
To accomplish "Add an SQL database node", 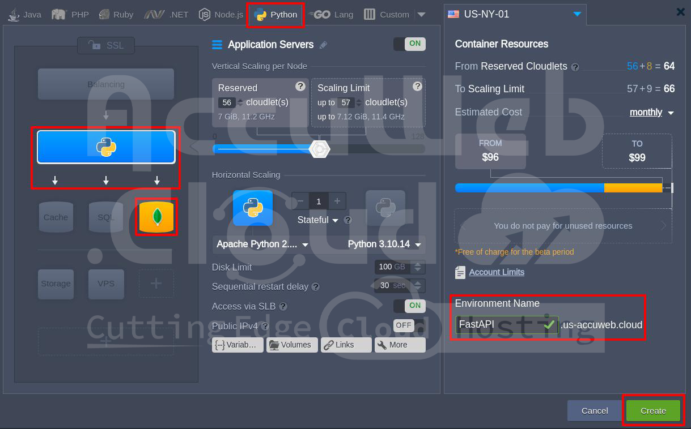I will coord(106,217).
